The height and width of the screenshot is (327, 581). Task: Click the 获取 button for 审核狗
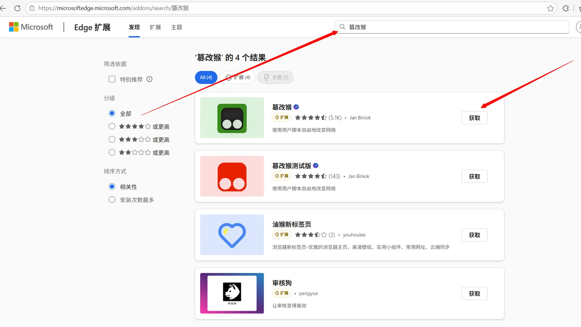point(474,293)
